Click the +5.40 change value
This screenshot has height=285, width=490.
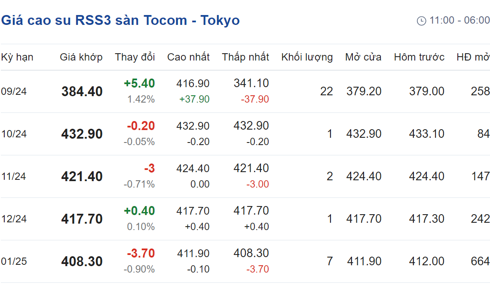[x=139, y=83]
